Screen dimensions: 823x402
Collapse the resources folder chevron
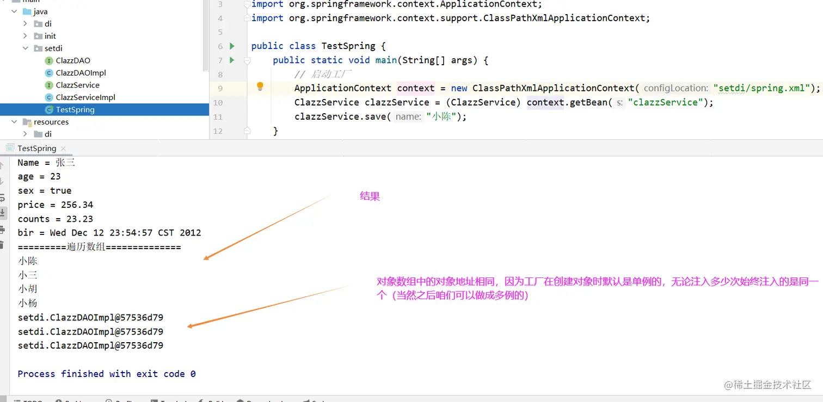point(14,122)
